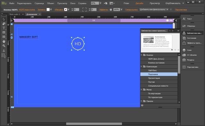Select first dot of widget preview carousel

tap(172, 50)
